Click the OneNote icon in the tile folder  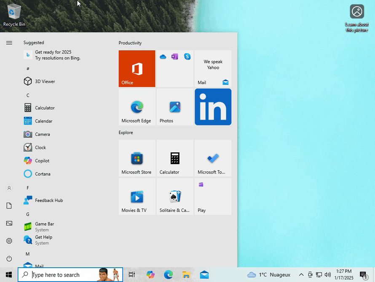pyautogui.click(x=175, y=57)
